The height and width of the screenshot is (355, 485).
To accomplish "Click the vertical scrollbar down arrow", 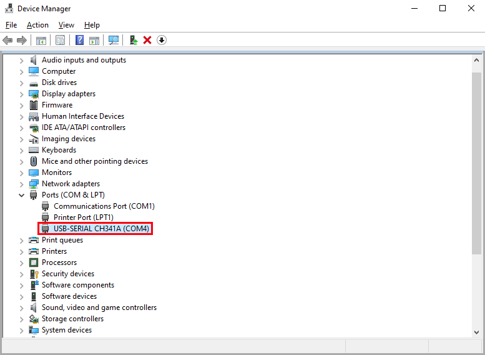I will [x=477, y=332].
